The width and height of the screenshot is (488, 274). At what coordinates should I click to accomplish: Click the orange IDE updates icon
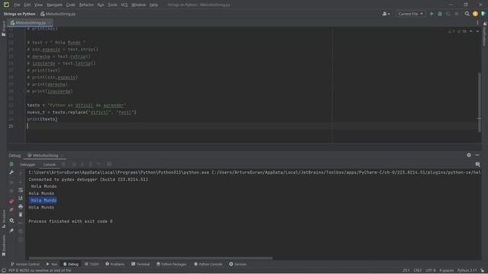point(475,14)
